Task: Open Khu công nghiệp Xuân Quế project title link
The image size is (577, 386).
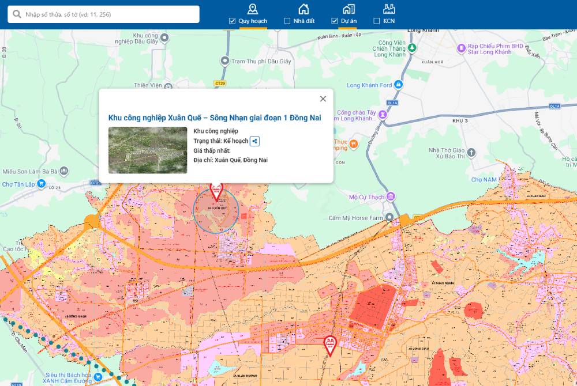Action: pos(215,118)
